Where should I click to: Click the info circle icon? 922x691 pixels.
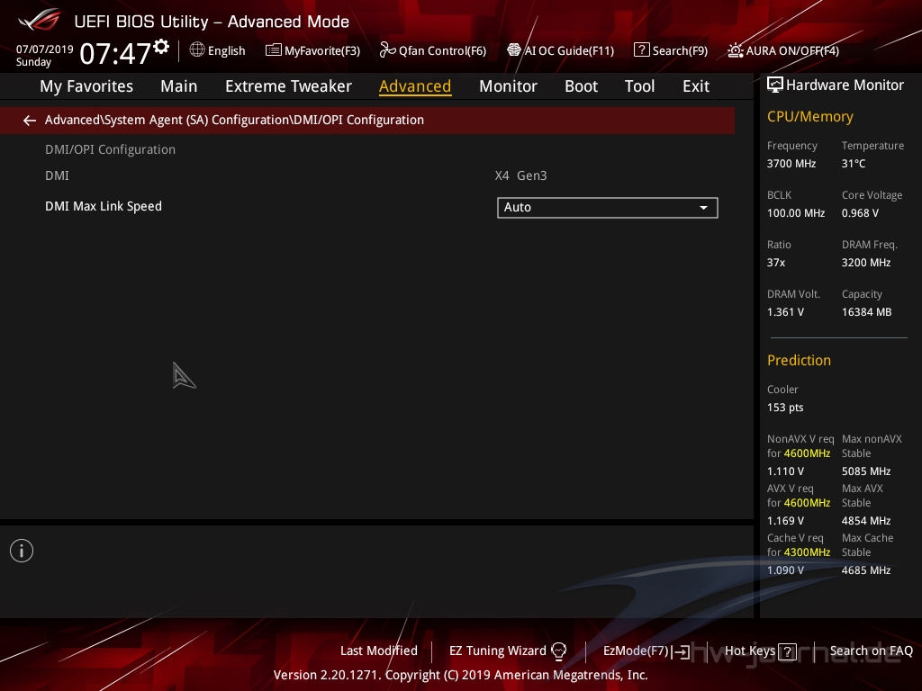point(22,551)
